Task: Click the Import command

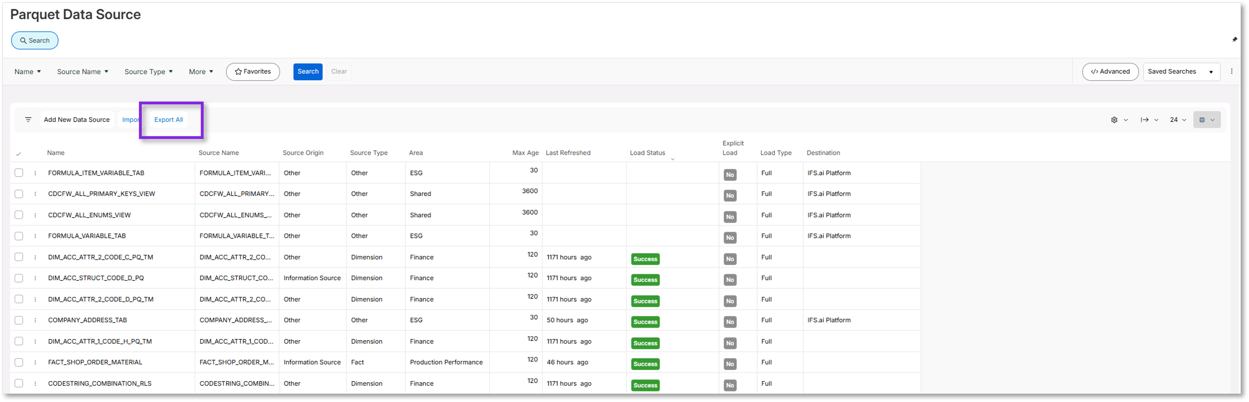Action: pos(130,120)
